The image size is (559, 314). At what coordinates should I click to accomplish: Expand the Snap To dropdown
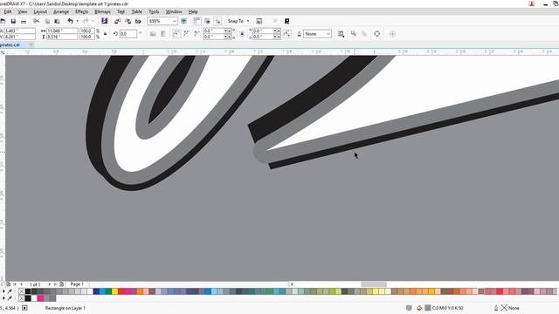pyautogui.click(x=248, y=21)
